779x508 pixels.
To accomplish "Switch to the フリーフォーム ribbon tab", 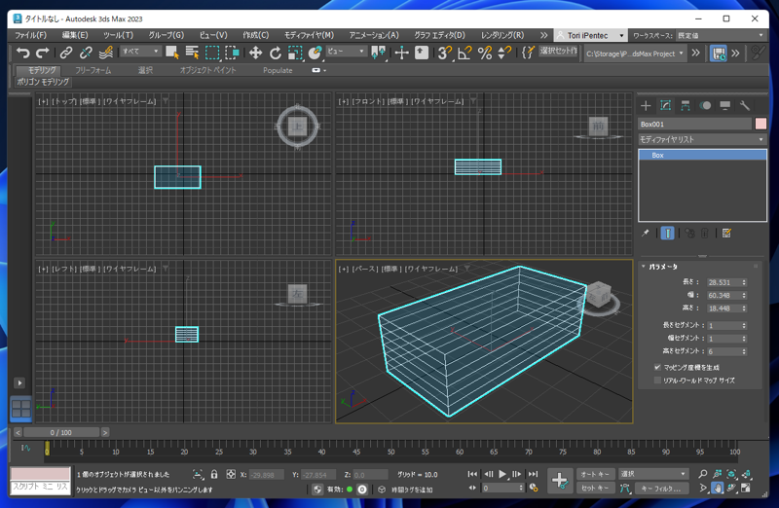I will coord(93,70).
